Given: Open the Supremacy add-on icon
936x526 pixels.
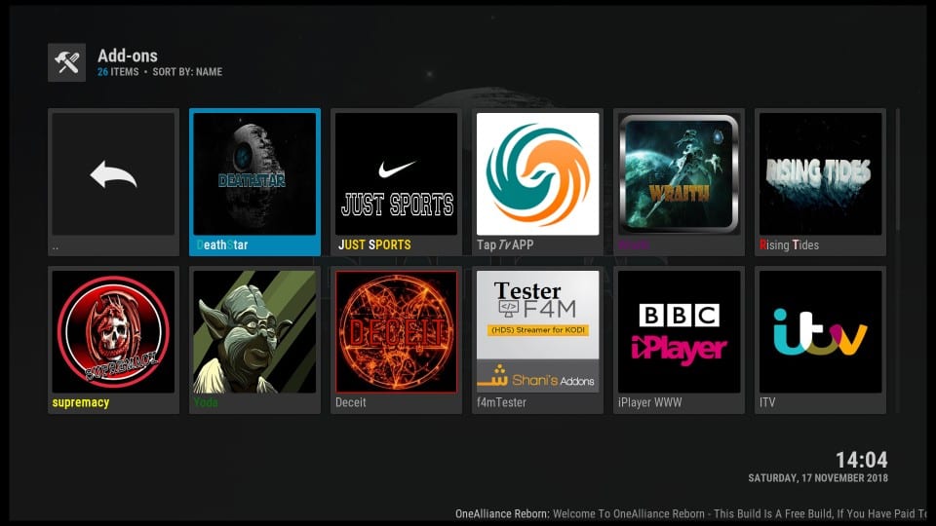Looking at the screenshot, I should point(113,331).
